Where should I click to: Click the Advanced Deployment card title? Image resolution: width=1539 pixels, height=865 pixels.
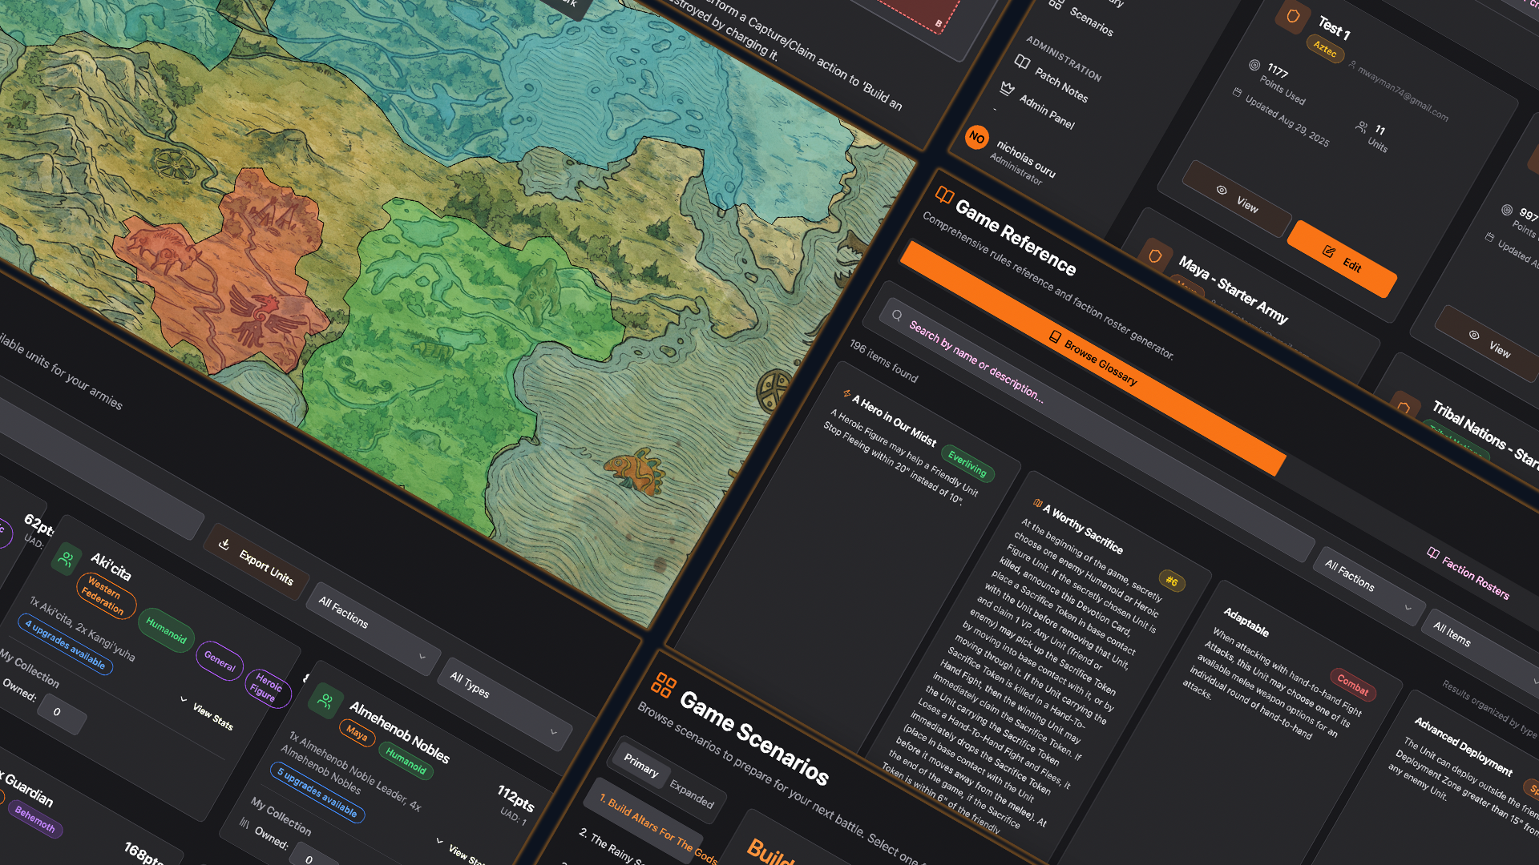[x=1463, y=746]
